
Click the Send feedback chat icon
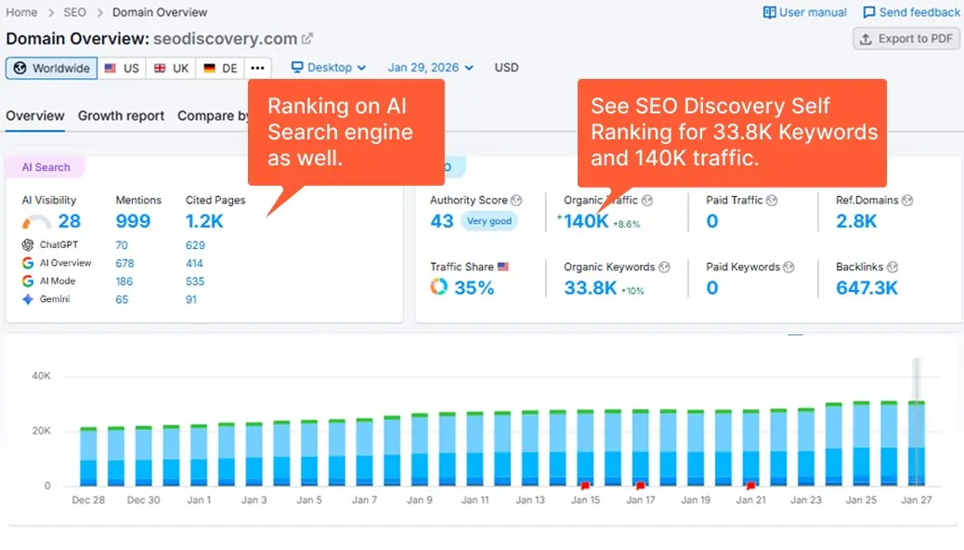tap(868, 12)
